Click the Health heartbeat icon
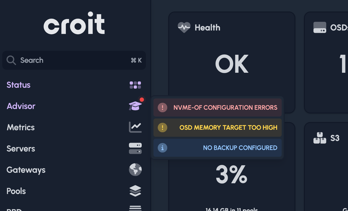Image resolution: width=348 pixels, height=211 pixels. coord(184,27)
